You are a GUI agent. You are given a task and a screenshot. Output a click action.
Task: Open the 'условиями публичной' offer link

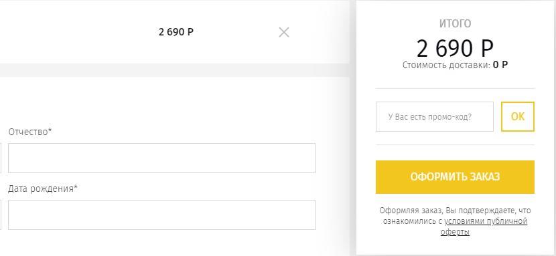(x=486, y=221)
